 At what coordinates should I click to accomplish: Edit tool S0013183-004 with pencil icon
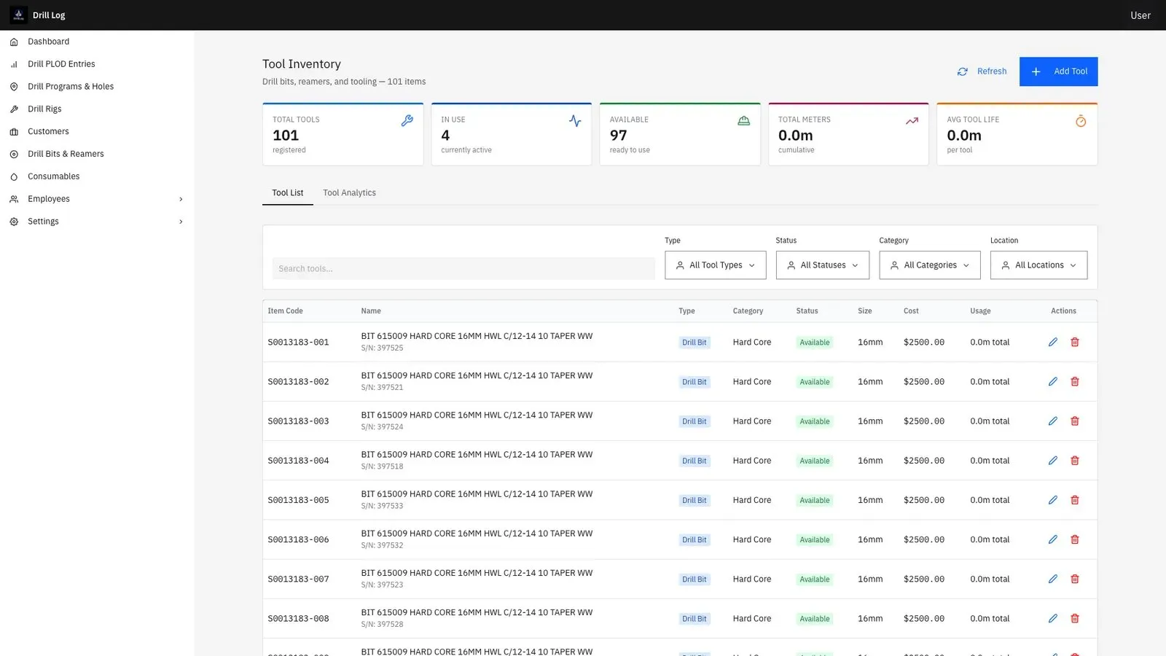1053,461
